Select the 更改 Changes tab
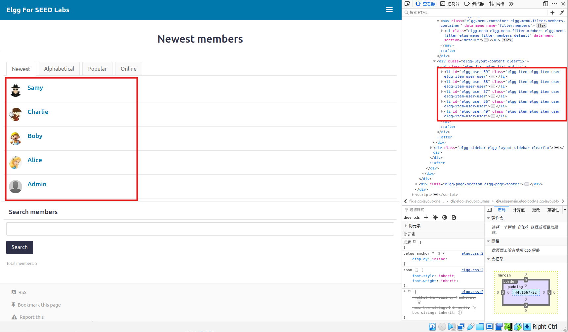The width and height of the screenshot is (568, 332). coord(536,210)
